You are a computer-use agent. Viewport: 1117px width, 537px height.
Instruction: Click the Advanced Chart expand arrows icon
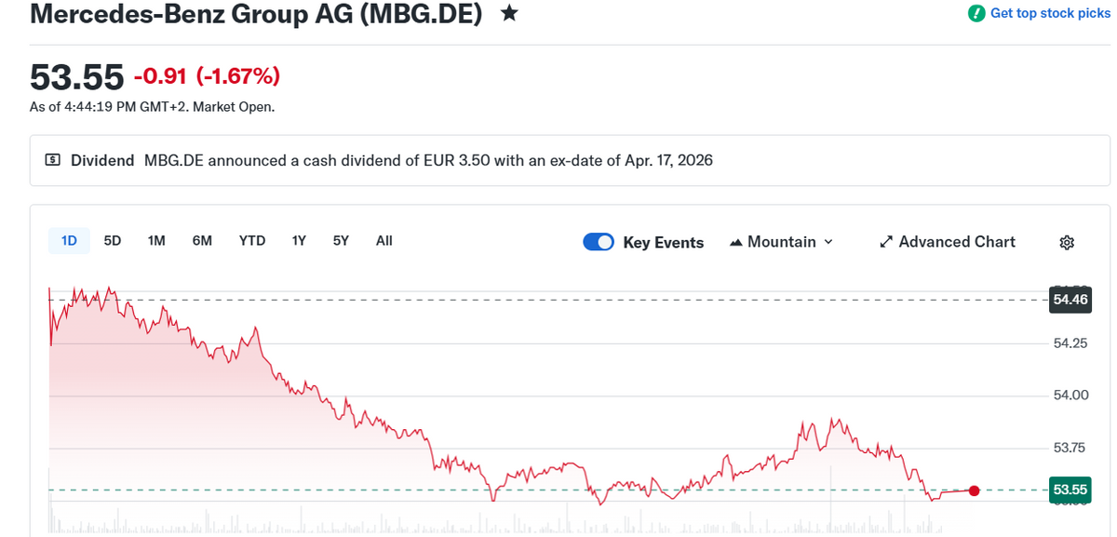tap(886, 242)
